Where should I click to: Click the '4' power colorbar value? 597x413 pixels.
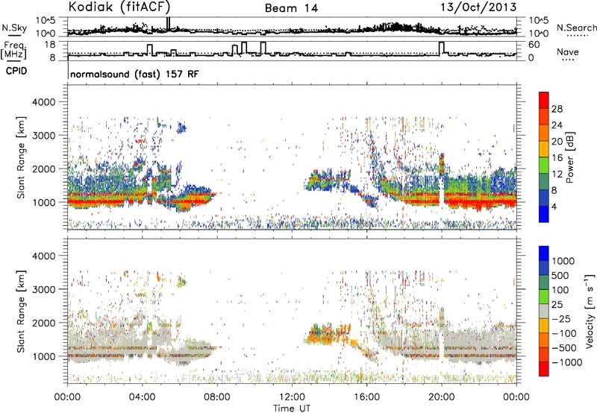tap(554, 206)
